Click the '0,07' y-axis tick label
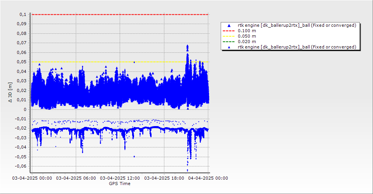The image size is (373, 194). [22, 43]
